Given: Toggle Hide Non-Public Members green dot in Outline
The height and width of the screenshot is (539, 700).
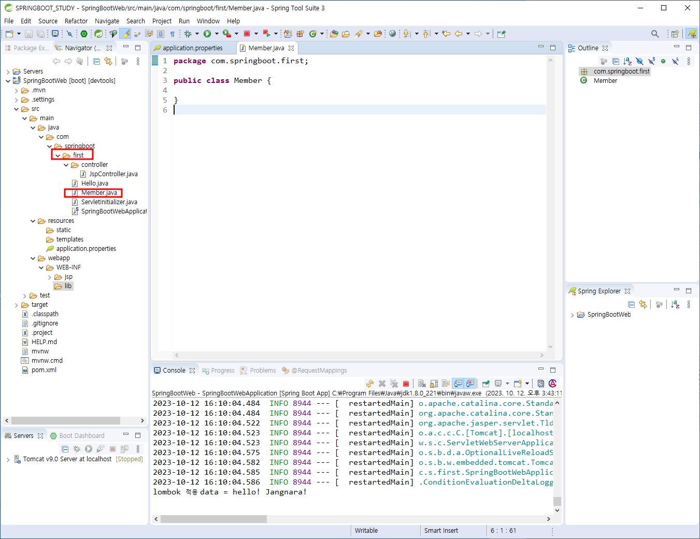Looking at the screenshot, I should [663, 61].
